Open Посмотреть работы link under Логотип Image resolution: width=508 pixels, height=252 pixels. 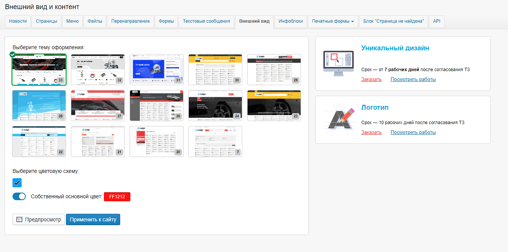tap(413, 132)
